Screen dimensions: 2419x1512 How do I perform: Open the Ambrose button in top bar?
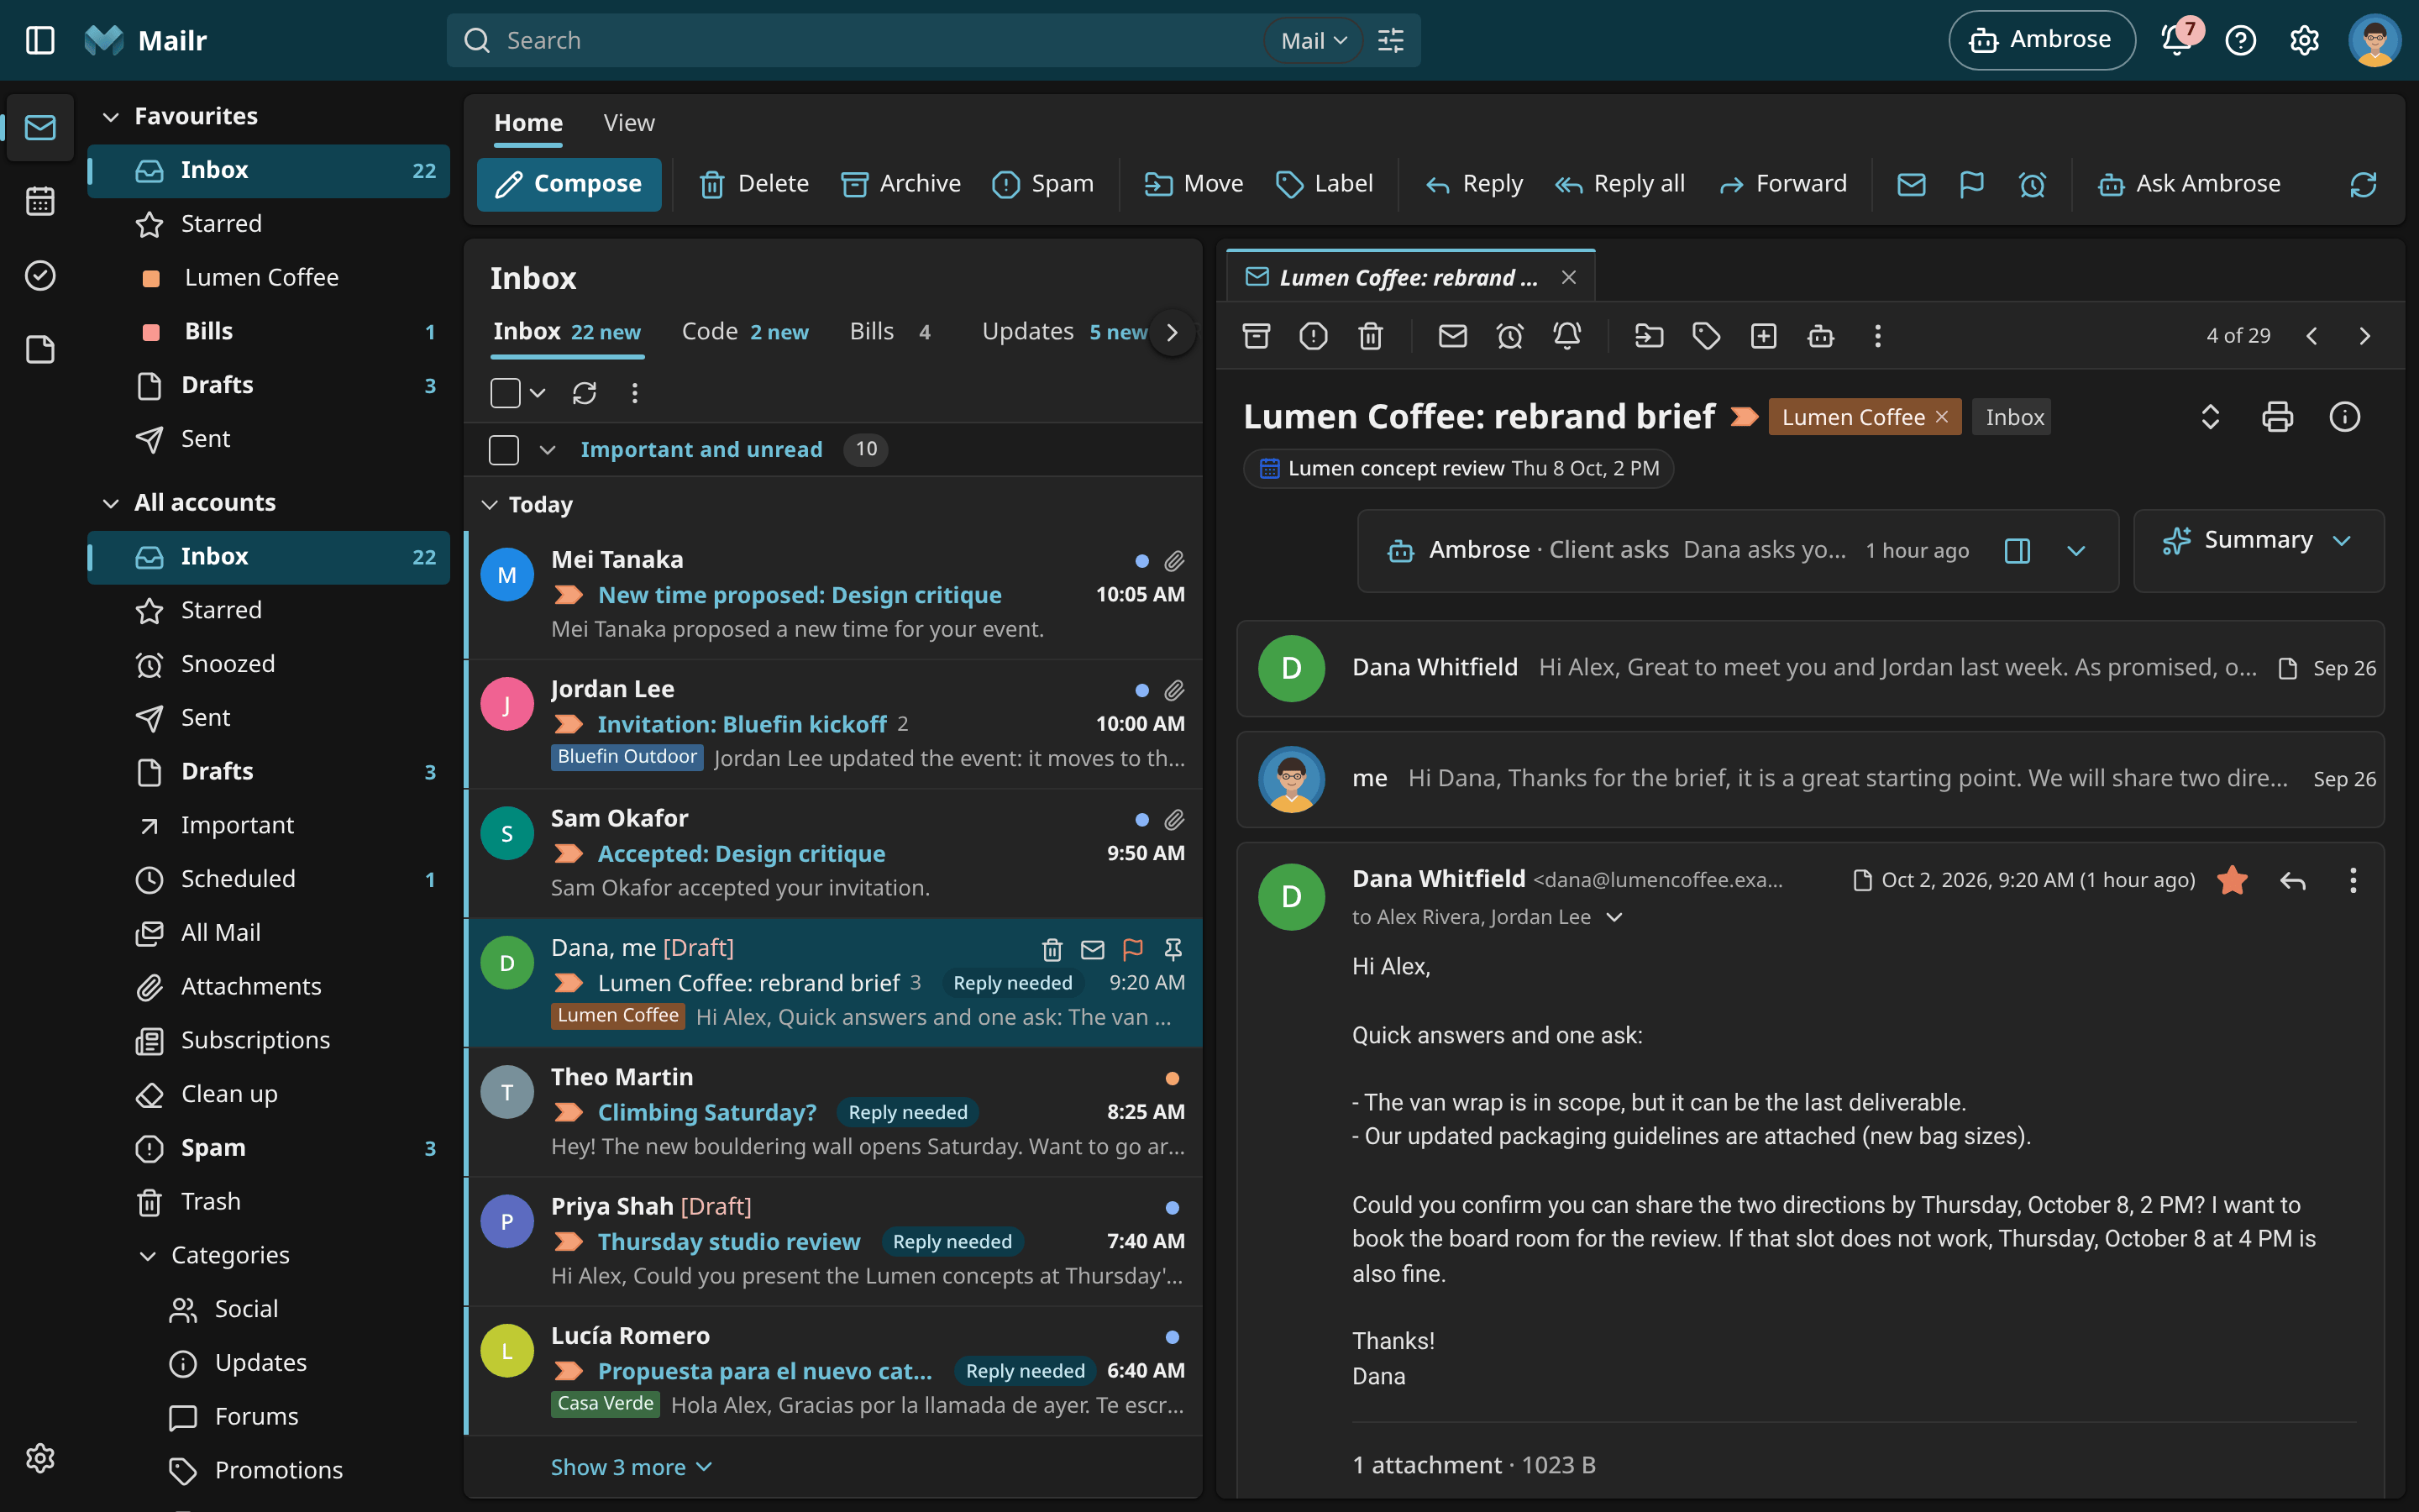[2041, 40]
